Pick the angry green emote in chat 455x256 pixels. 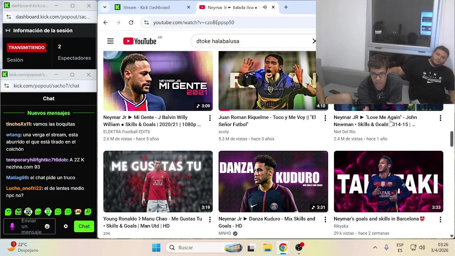pyautogui.click(x=18, y=212)
